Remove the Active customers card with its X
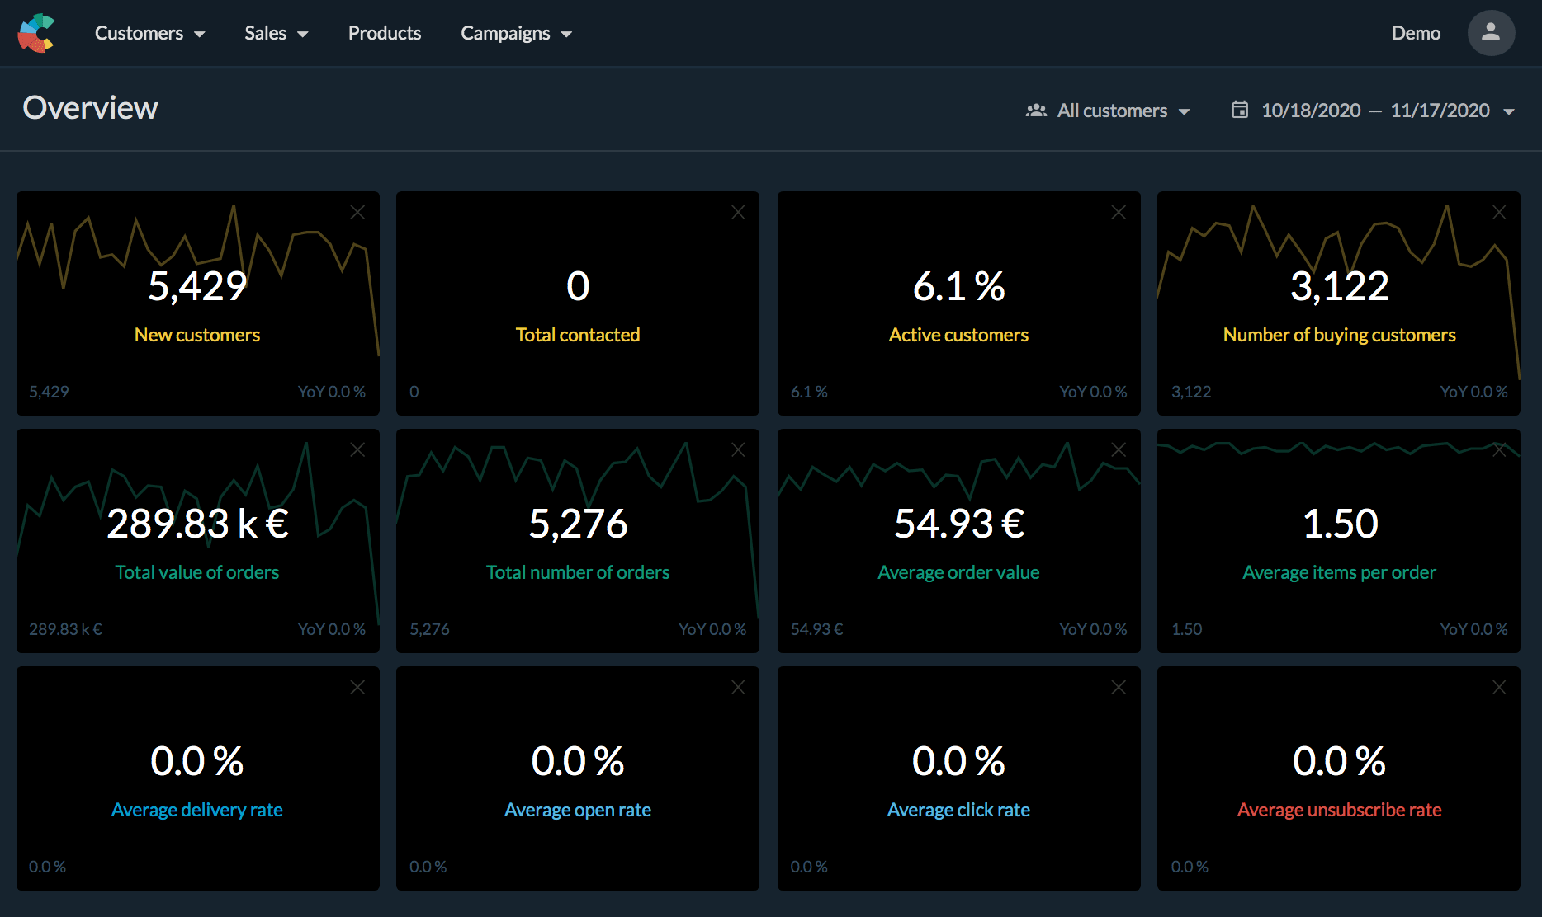Screen dimensions: 1542x917 point(1119,213)
